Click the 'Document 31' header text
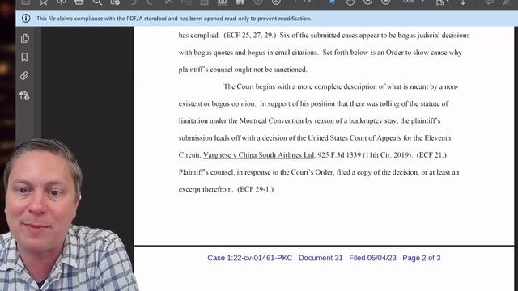Screen dimensions: 518x291 321,258
